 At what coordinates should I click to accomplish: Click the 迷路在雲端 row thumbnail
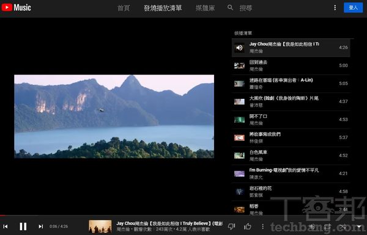coord(239,84)
